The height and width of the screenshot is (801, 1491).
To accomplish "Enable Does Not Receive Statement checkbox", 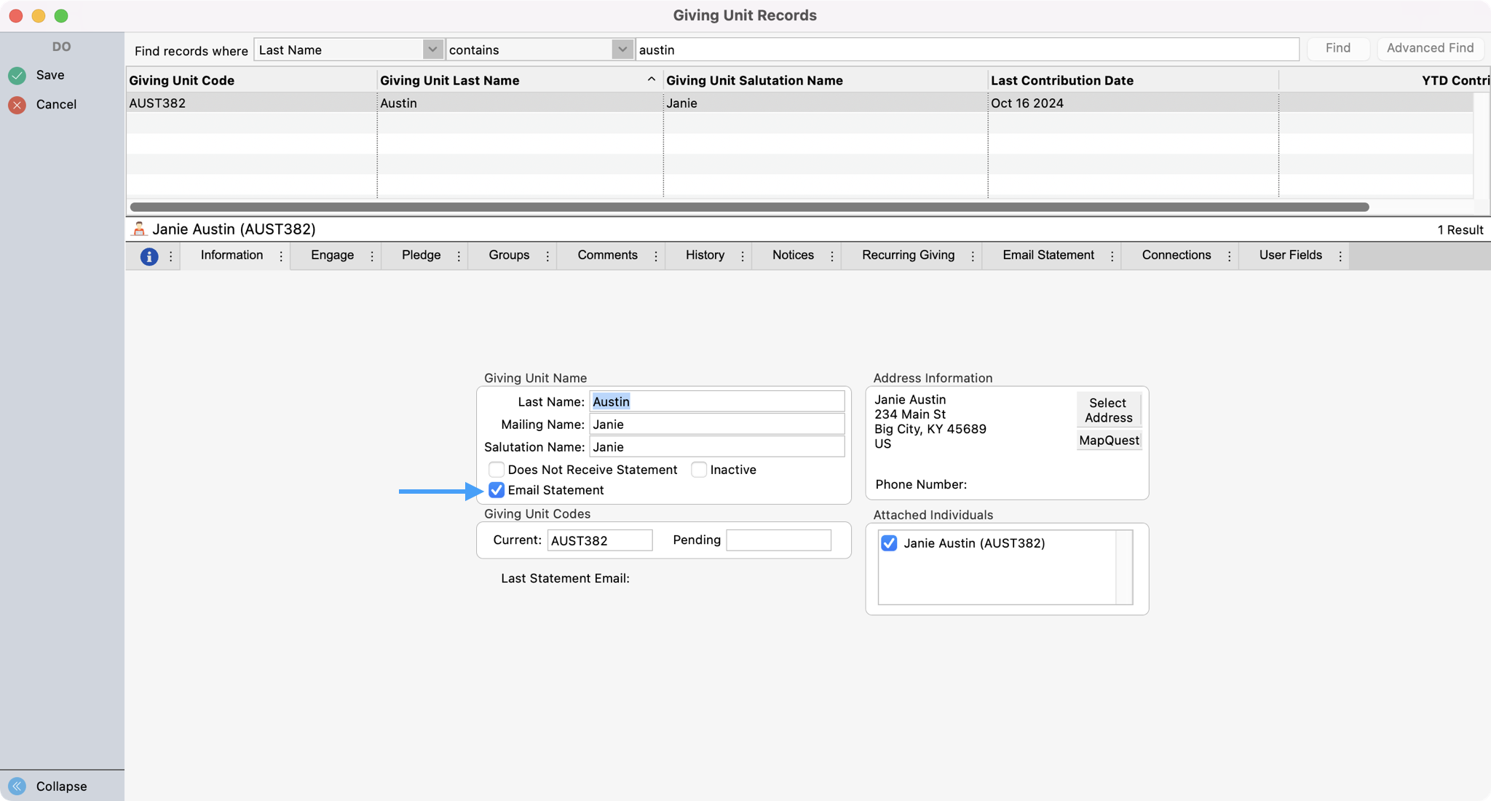I will [x=497, y=470].
